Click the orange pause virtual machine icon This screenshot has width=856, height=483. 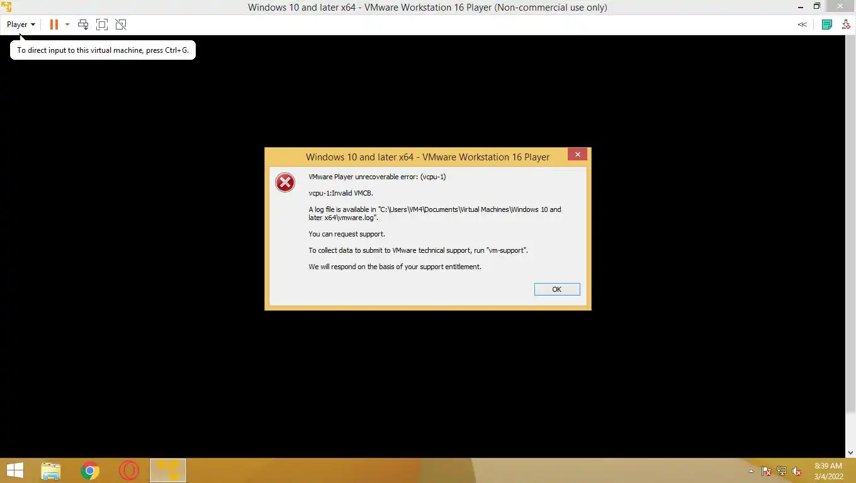[54, 25]
